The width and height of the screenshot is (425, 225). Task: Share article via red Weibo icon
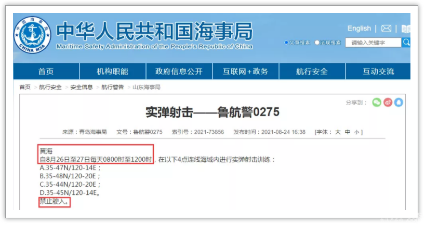[x=388, y=102]
